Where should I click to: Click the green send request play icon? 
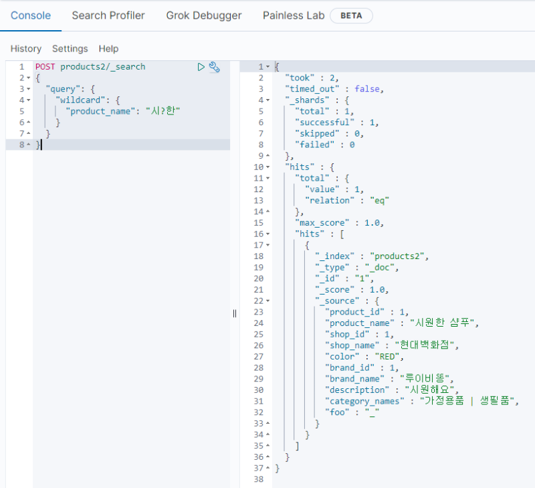201,67
